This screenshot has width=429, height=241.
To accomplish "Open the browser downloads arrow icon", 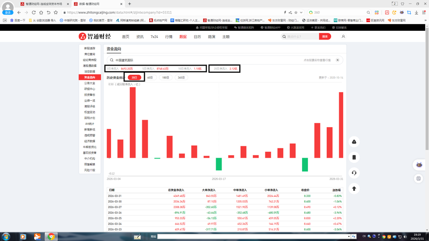I will (416, 13).
